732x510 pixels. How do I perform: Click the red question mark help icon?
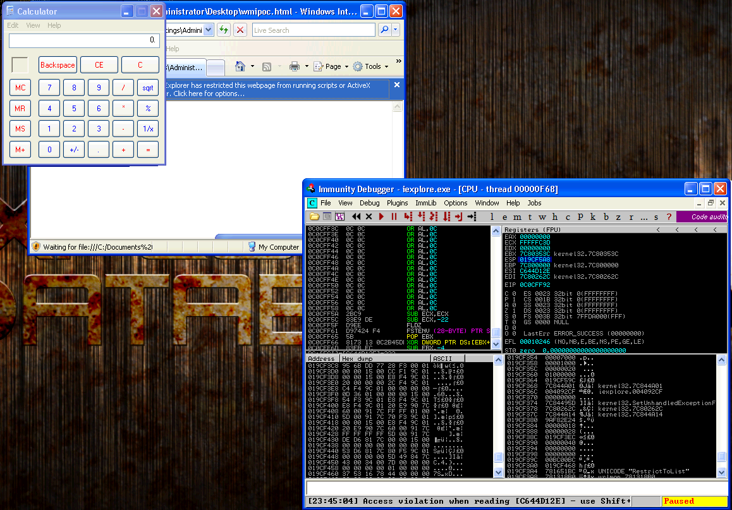click(x=669, y=217)
